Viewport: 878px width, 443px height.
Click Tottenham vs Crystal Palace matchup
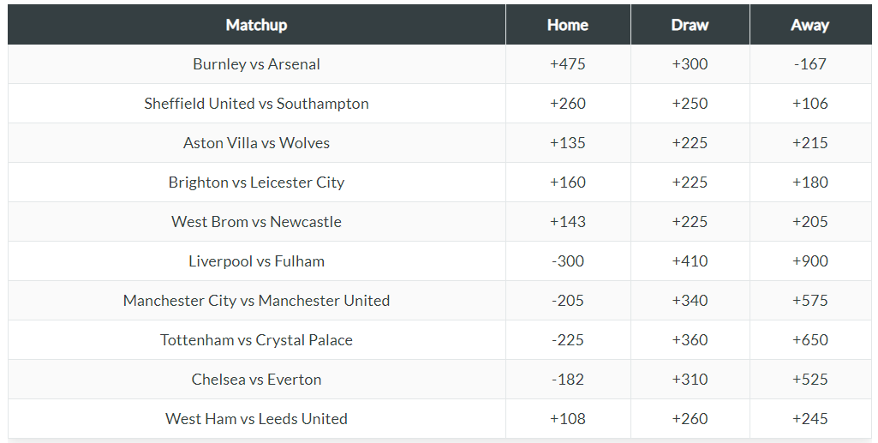click(x=256, y=340)
